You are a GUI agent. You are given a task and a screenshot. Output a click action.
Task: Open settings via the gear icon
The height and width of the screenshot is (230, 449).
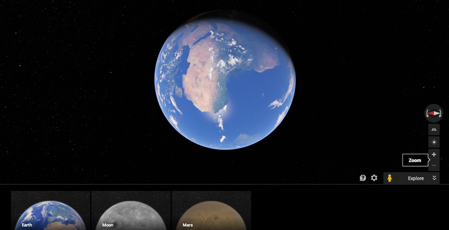click(374, 178)
